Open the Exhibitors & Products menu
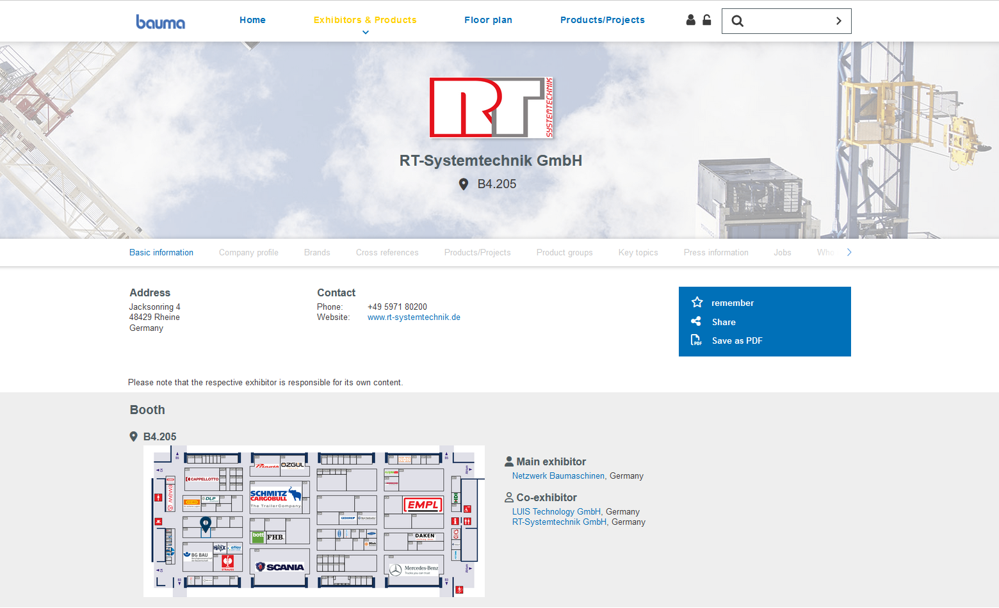Viewport: 999px width, 608px height. [365, 20]
